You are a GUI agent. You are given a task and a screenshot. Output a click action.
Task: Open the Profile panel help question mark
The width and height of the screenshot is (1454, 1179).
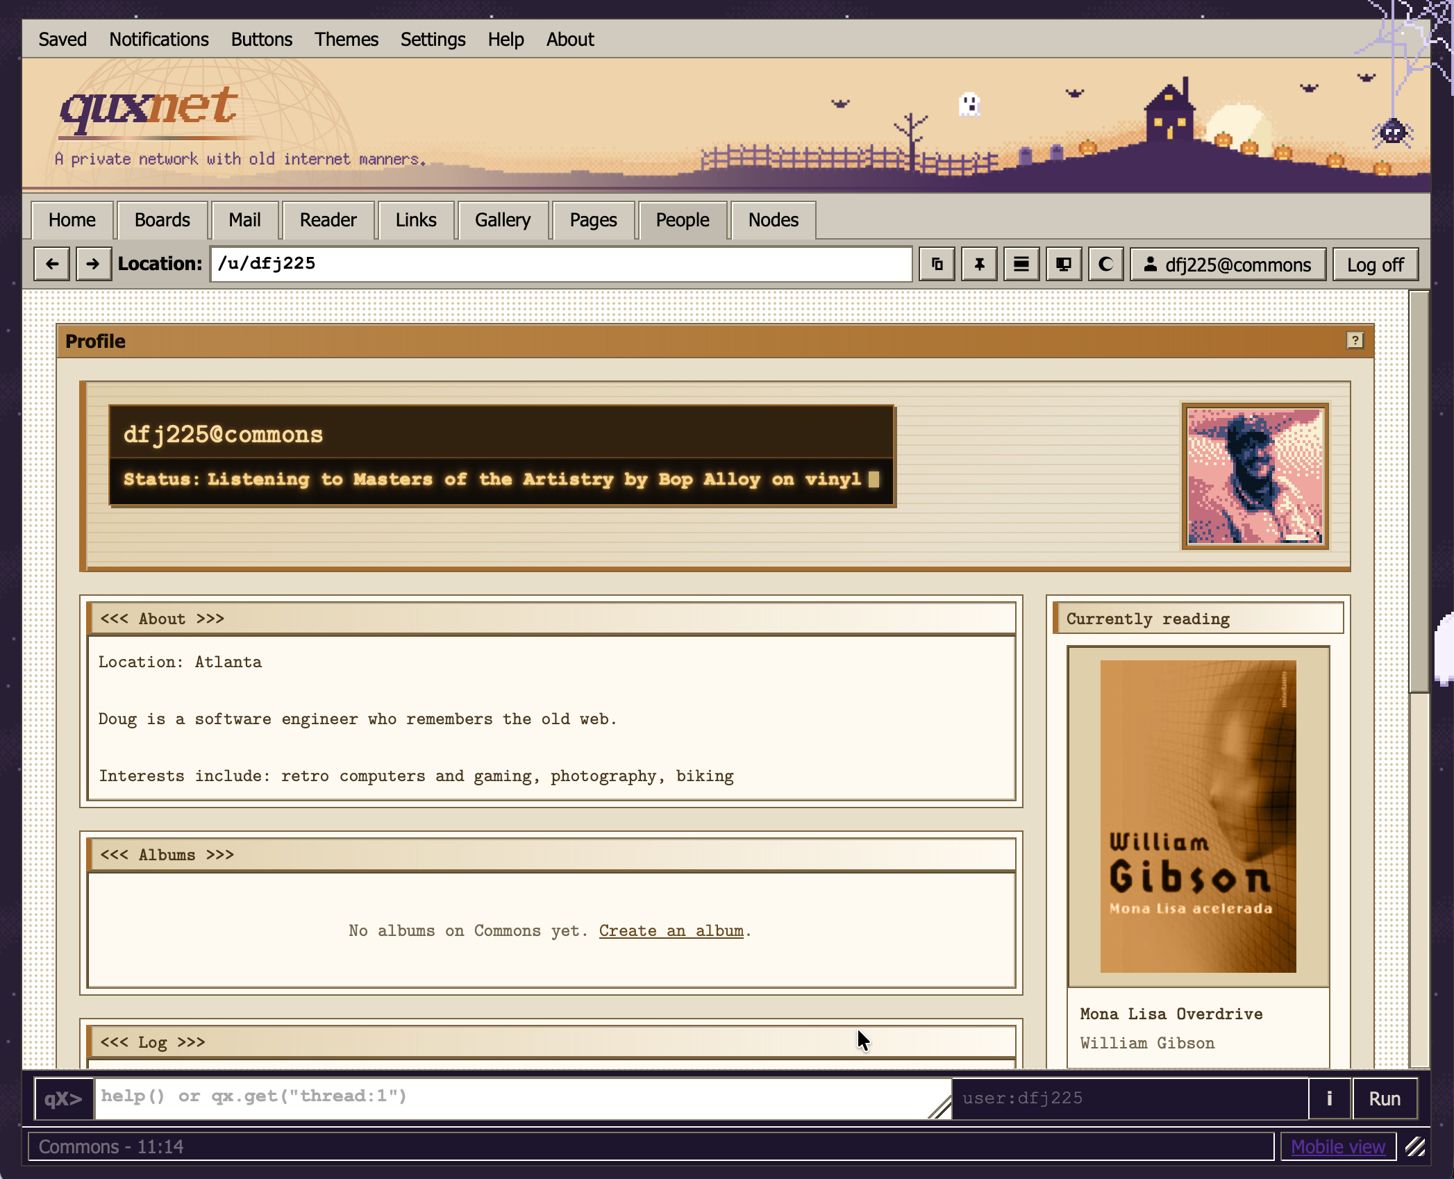tap(1355, 340)
